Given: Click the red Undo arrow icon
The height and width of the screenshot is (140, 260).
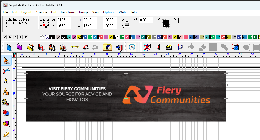Looking at the screenshot, I should coord(86,47).
